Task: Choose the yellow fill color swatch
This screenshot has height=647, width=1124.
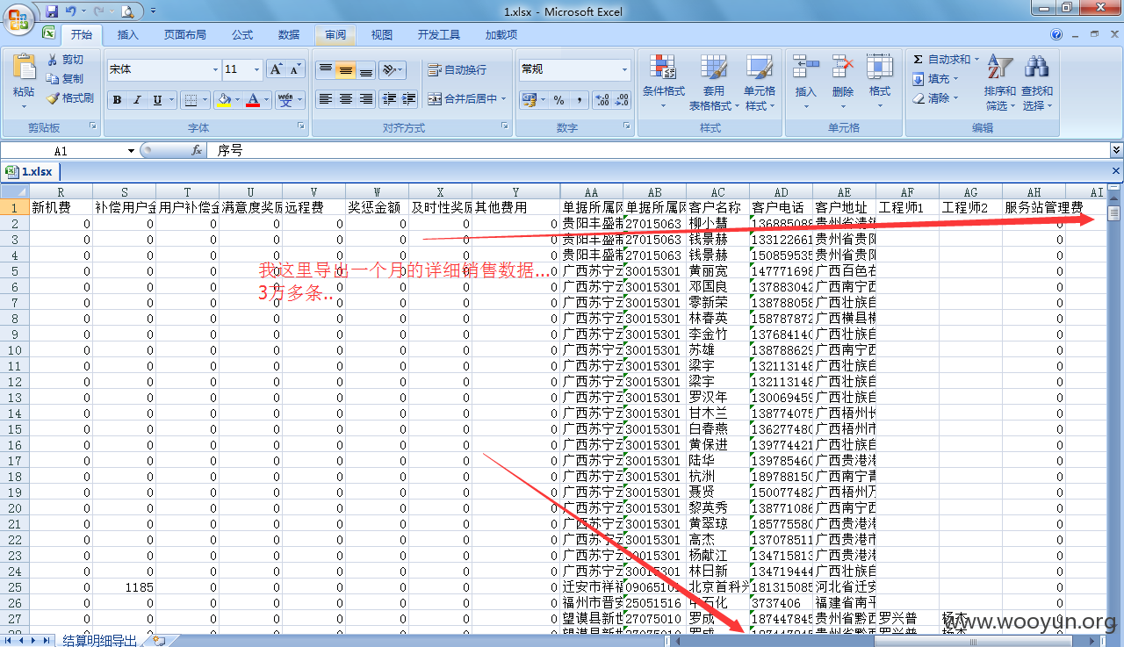Action: click(224, 100)
